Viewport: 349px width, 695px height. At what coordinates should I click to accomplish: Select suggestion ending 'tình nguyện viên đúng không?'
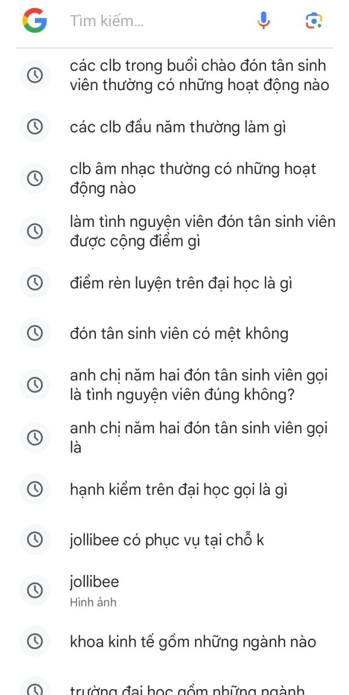tap(177, 385)
